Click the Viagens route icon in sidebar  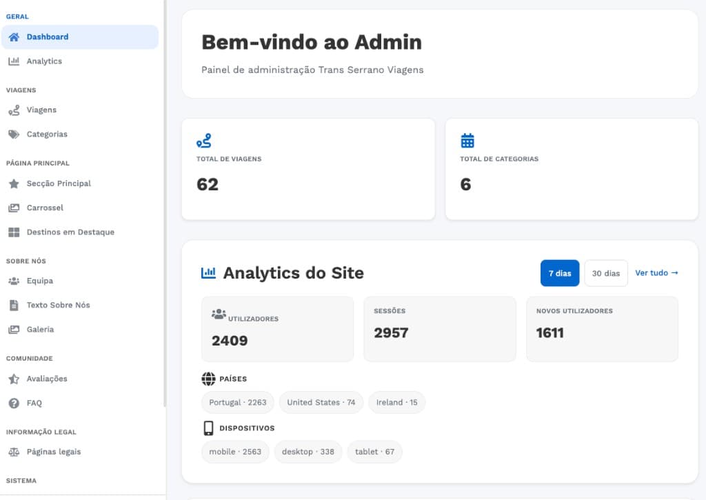tap(14, 110)
